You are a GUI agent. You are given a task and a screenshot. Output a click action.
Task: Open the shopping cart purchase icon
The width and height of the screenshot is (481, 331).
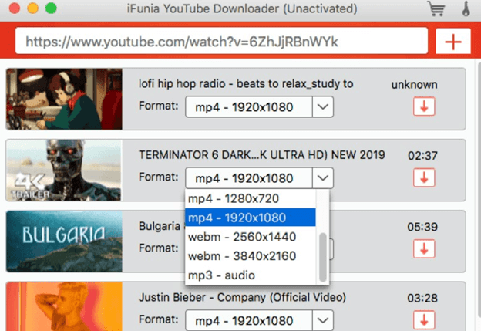click(436, 8)
